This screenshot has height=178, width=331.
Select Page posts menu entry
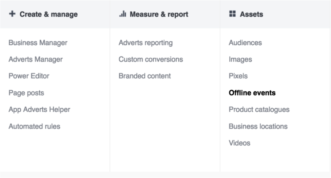pyautogui.click(x=26, y=93)
